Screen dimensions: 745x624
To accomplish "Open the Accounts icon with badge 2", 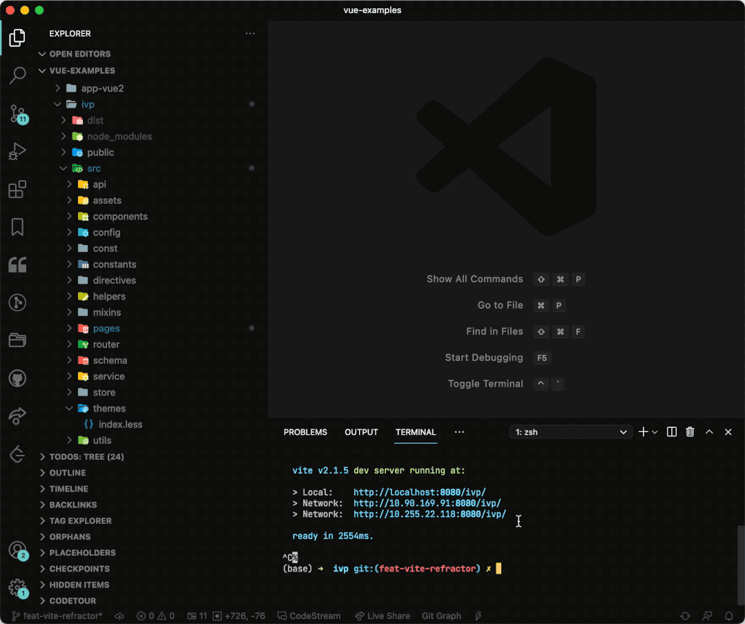I will [18, 551].
